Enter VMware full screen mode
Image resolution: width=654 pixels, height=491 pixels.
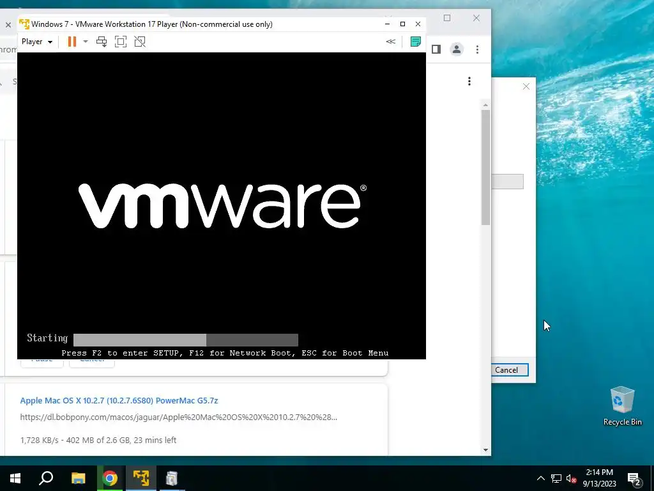click(x=121, y=42)
